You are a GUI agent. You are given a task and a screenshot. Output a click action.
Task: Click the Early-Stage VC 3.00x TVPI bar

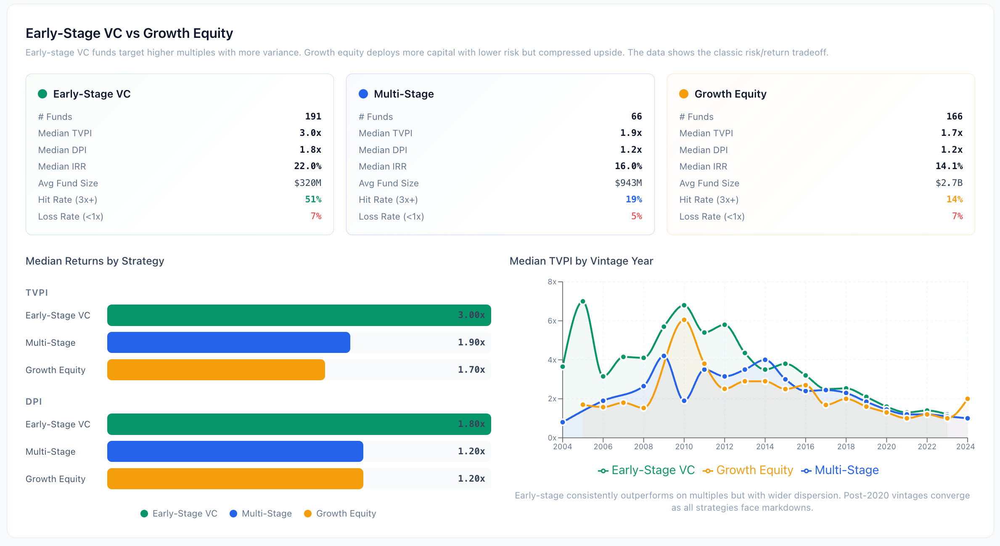point(299,315)
